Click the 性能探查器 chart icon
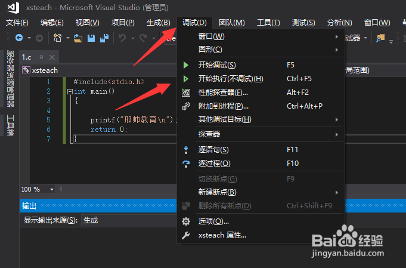 click(x=186, y=93)
